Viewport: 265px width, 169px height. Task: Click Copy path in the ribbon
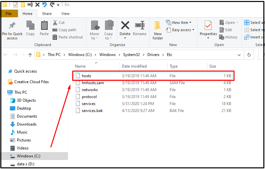(64, 30)
